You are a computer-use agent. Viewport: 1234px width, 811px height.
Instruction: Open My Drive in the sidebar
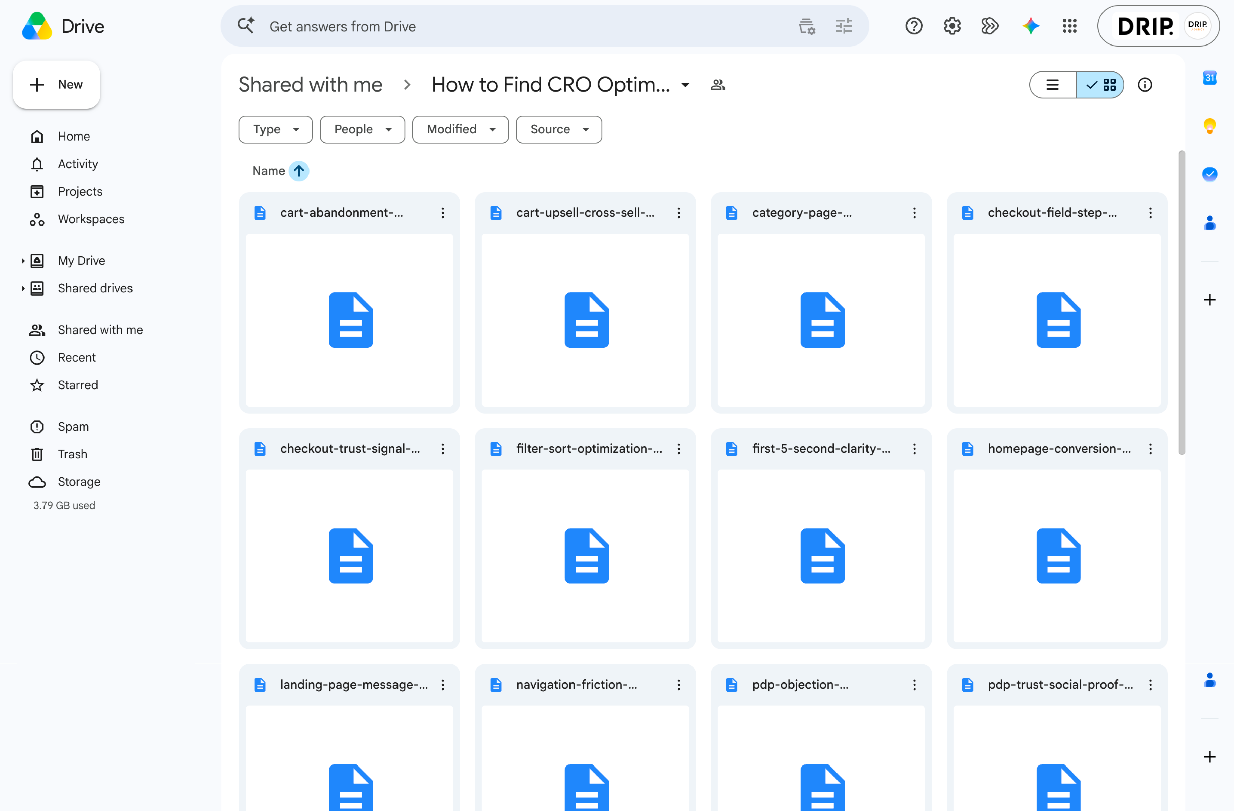coord(81,260)
